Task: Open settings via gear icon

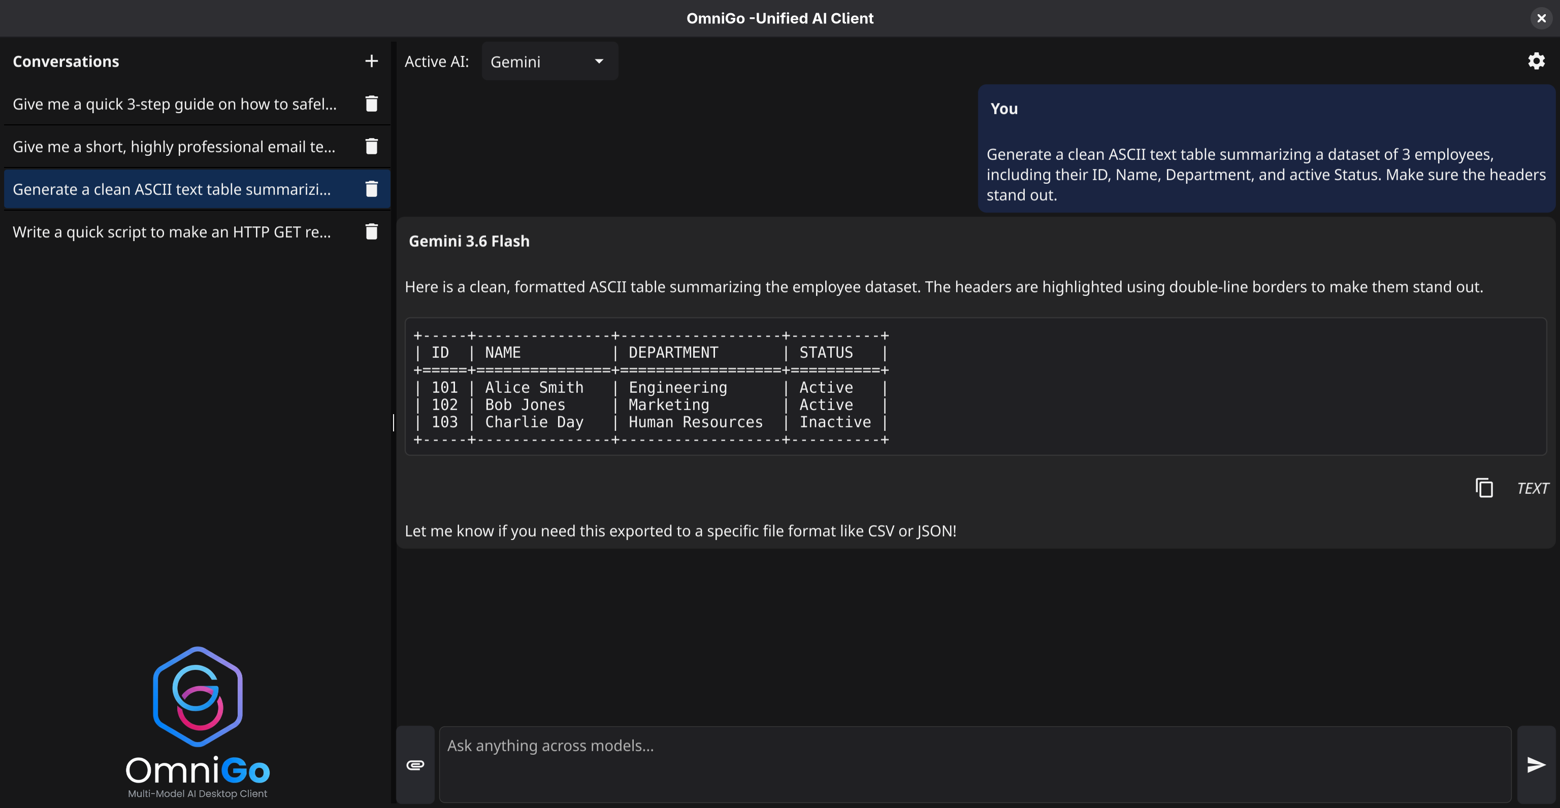Action: tap(1536, 61)
